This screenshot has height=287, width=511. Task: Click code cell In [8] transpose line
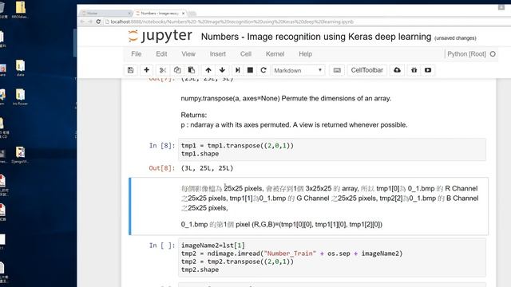point(237,145)
